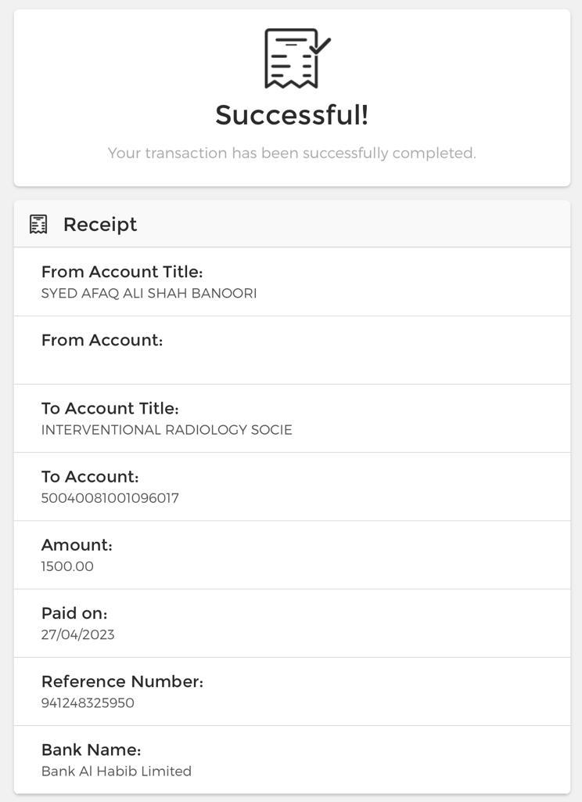
Task: Select the Bank Al Habib Limited text
Action: (x=117, y=771)
